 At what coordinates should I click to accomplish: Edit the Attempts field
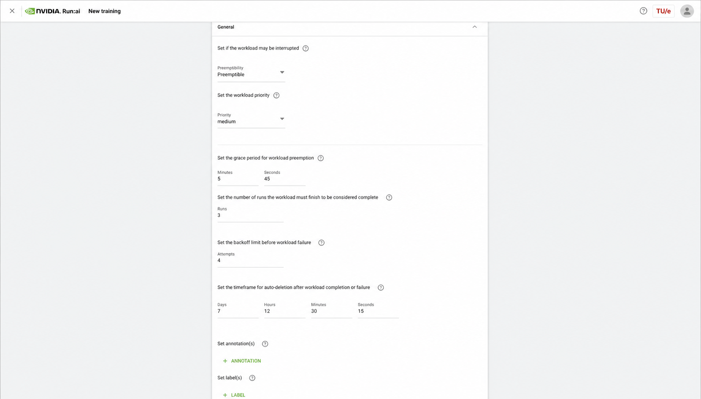click(250, 260)
